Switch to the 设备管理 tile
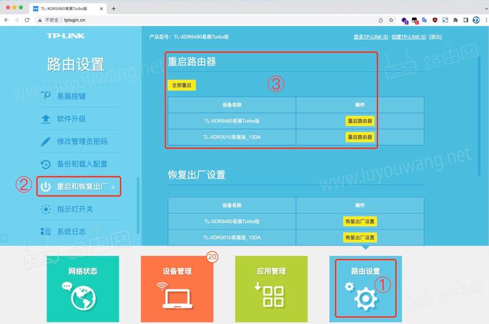 (177, 289)
